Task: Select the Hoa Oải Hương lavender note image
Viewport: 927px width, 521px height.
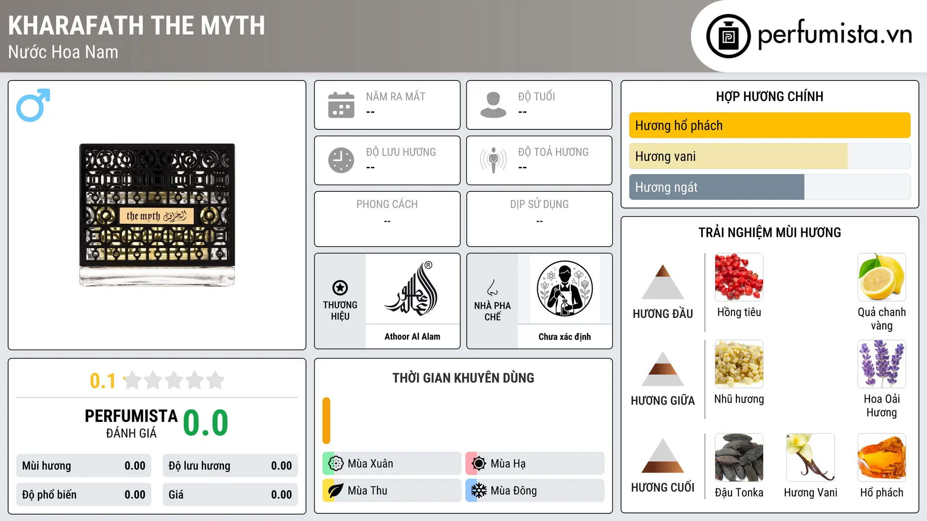Action: point(882,364)
